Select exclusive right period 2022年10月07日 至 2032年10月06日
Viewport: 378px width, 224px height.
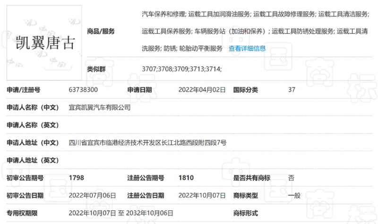click(121, 213)
